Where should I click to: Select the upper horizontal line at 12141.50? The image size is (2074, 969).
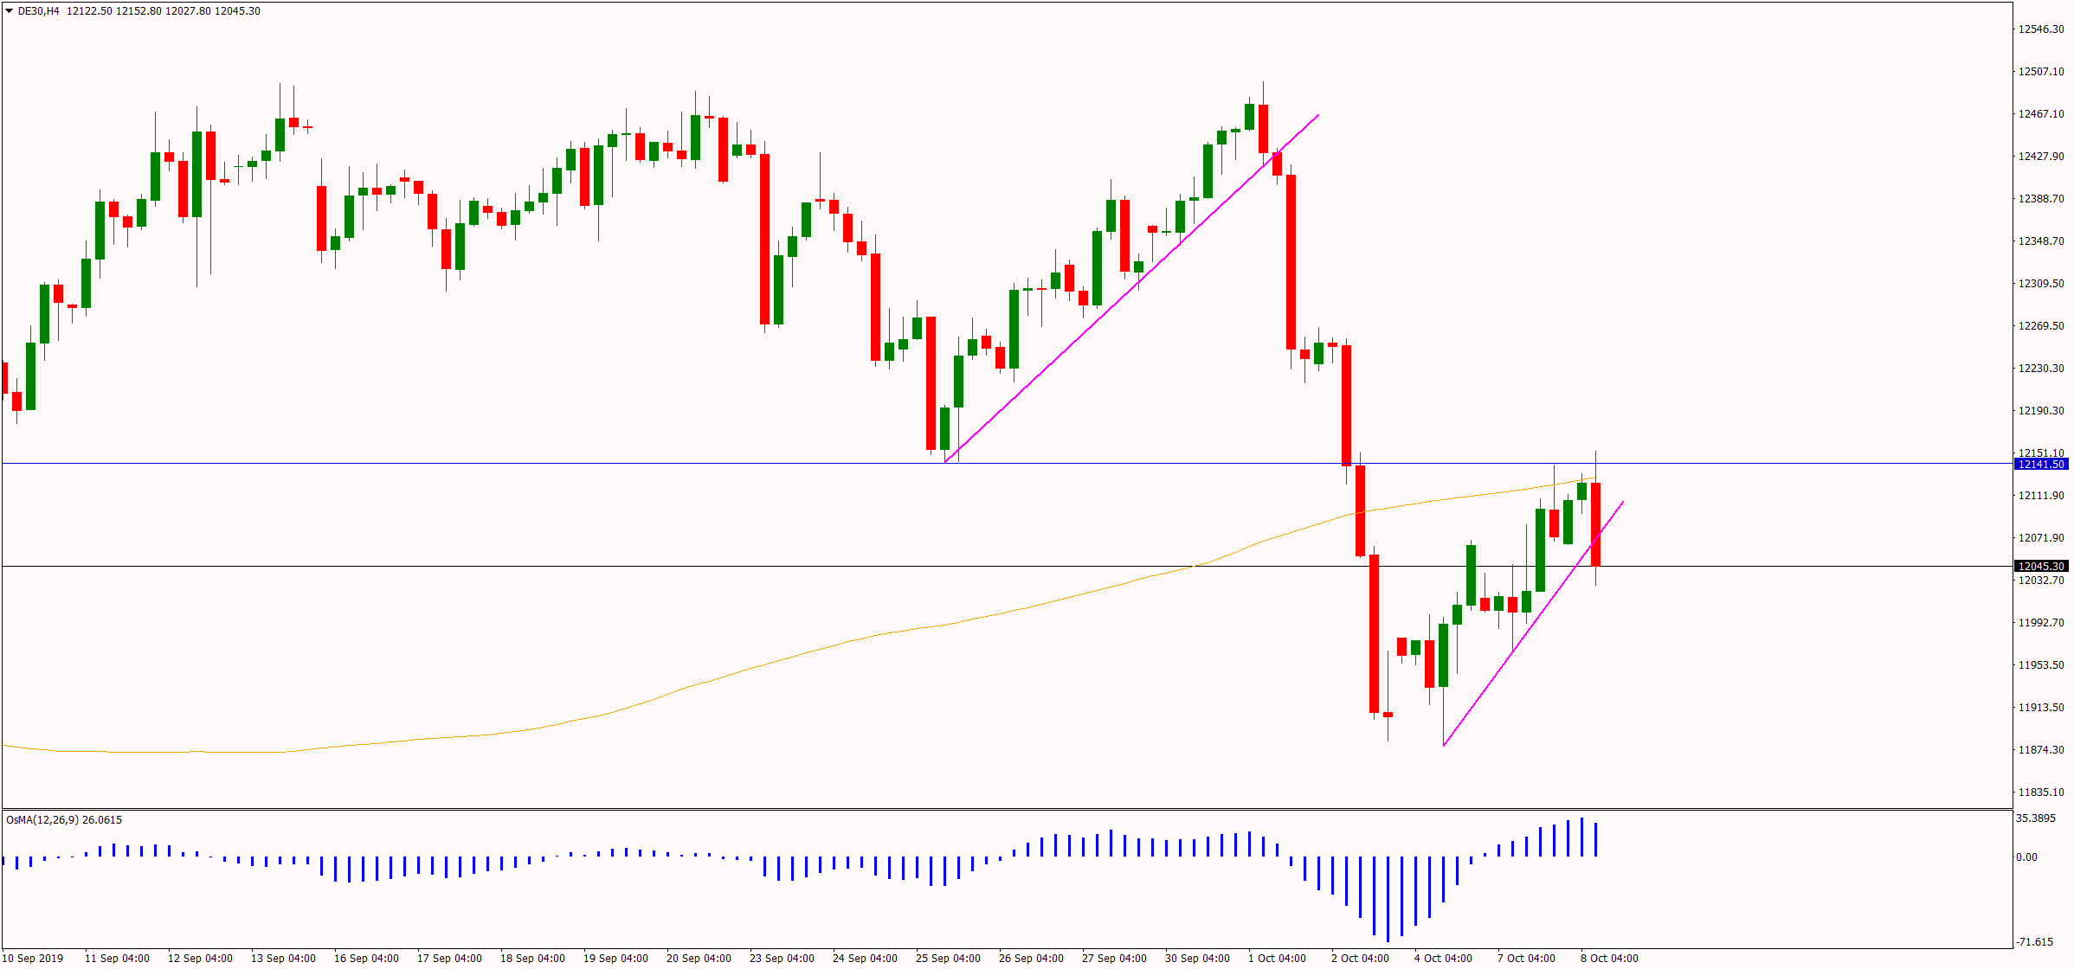[x=519, y=464]
